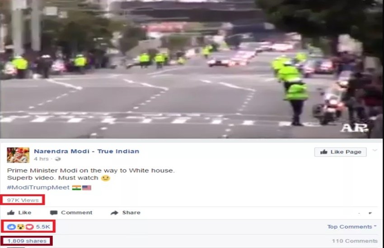Play the motorcade video
Screen dimensions: 384x248
tap(191, 69)
